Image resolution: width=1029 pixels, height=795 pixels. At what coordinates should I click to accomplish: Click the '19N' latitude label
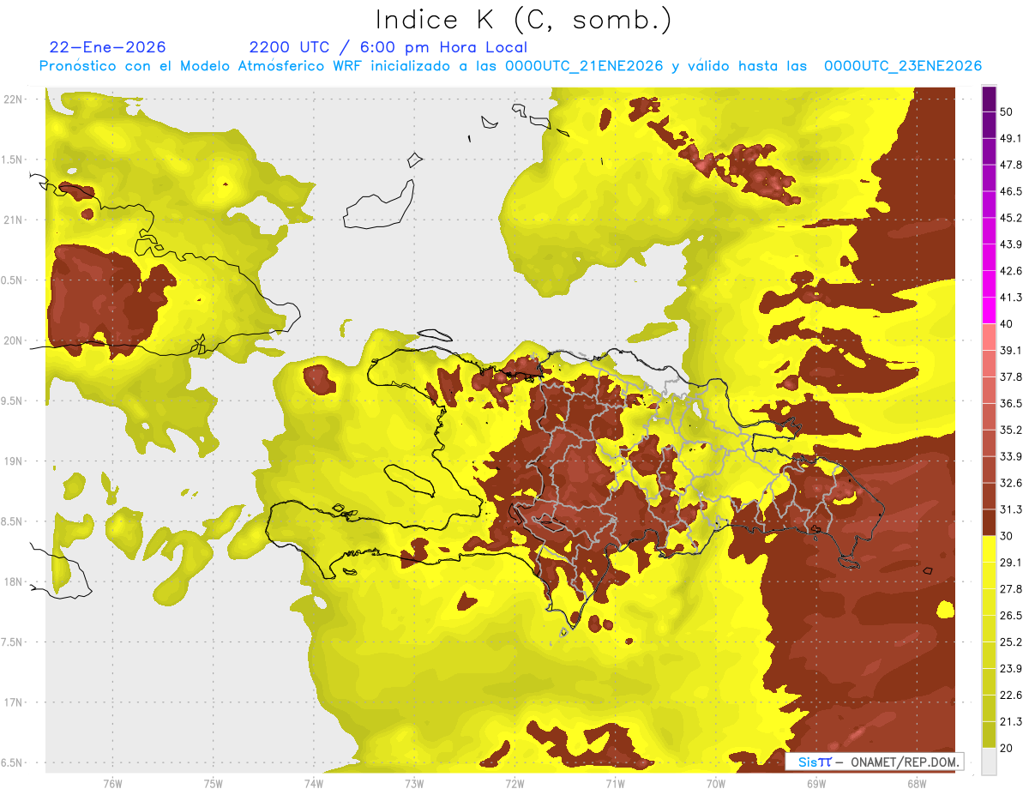12,461
